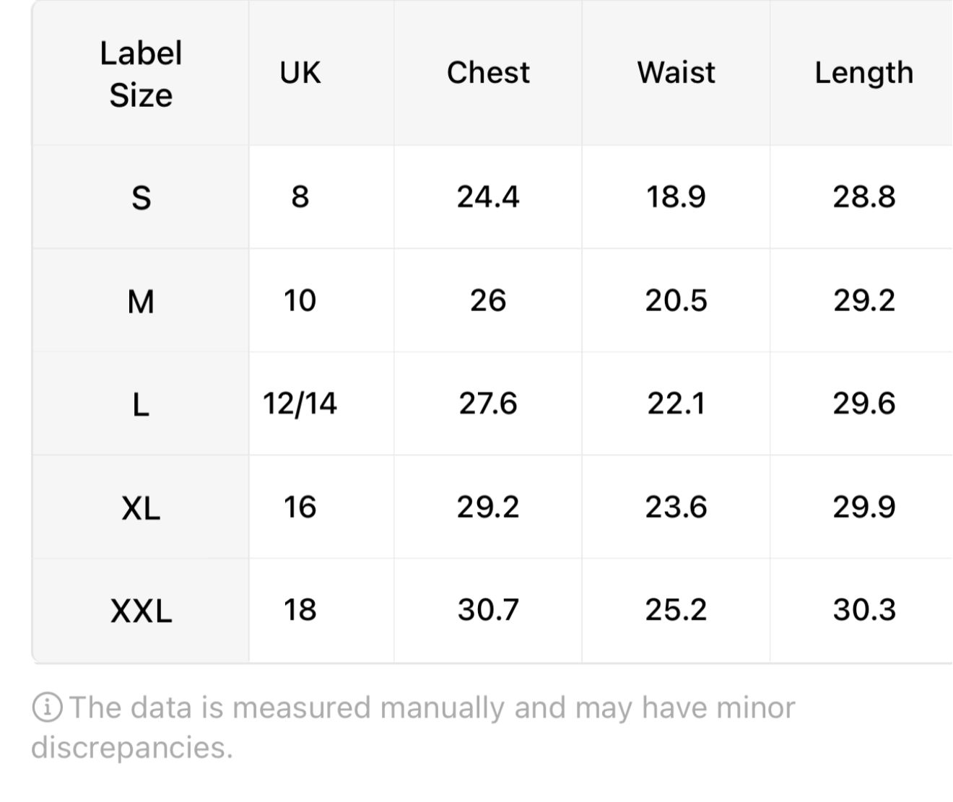This screenshot has width=953, height=802.
Task: Click the UK size 12/14 cell
Action: (300, 403)
